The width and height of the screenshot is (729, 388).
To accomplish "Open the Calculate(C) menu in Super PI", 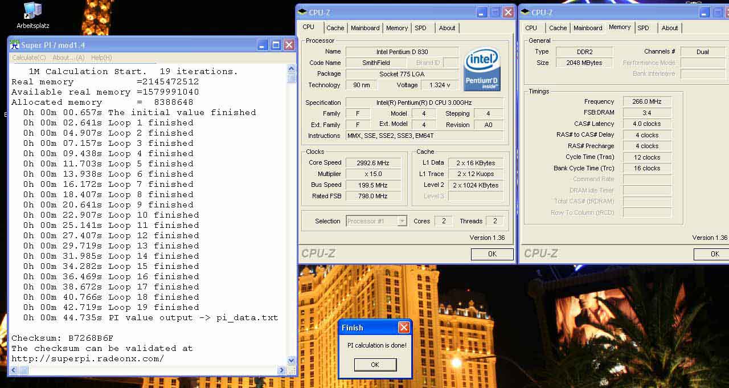I will click(x=29, y=58).
